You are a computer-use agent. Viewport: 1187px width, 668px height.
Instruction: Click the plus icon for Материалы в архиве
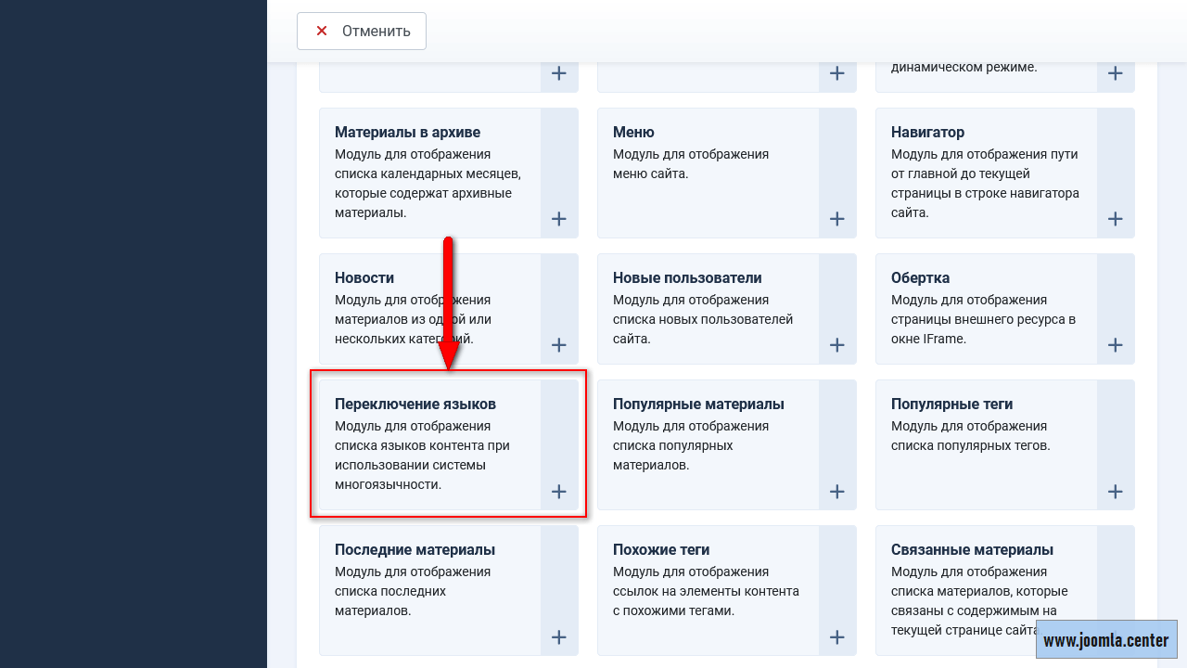558,219
